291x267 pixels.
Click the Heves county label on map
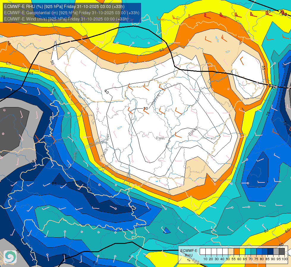[155, 99]
